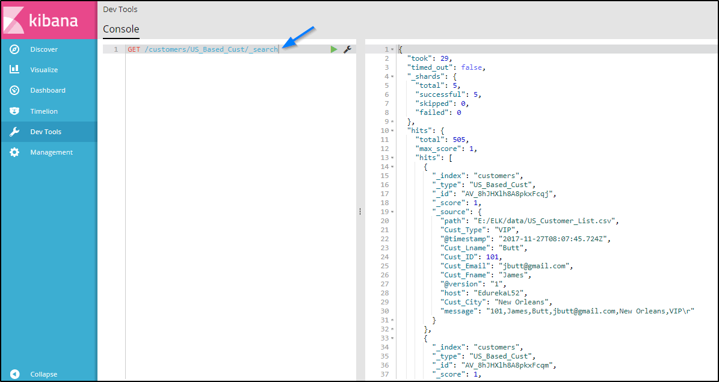The height and width of the screenshot is (382, 719).
Task: Click the Dev Tools wrench icon
Action: [x=15, y=132]
